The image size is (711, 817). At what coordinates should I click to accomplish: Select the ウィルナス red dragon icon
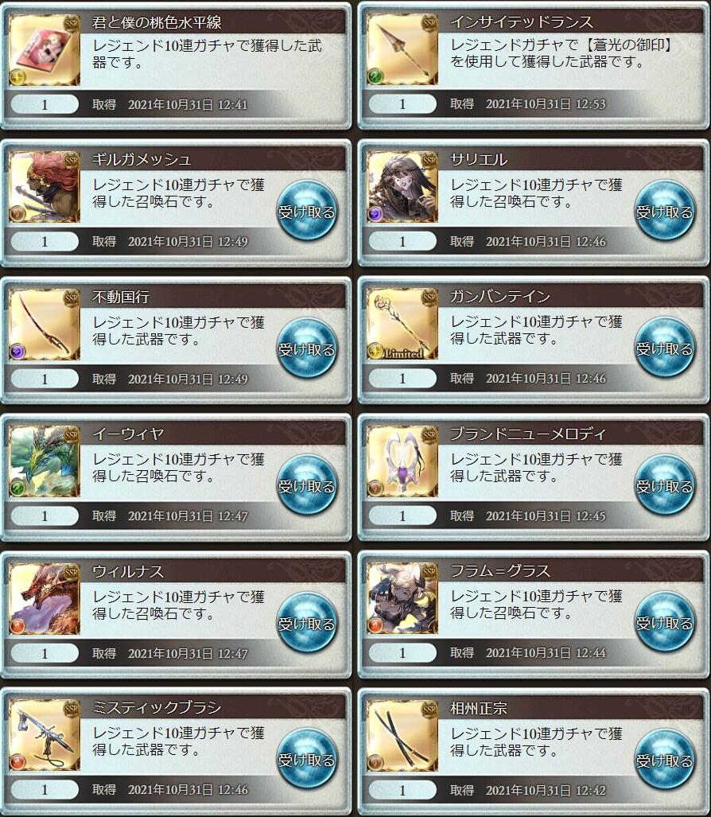(45, 599)
